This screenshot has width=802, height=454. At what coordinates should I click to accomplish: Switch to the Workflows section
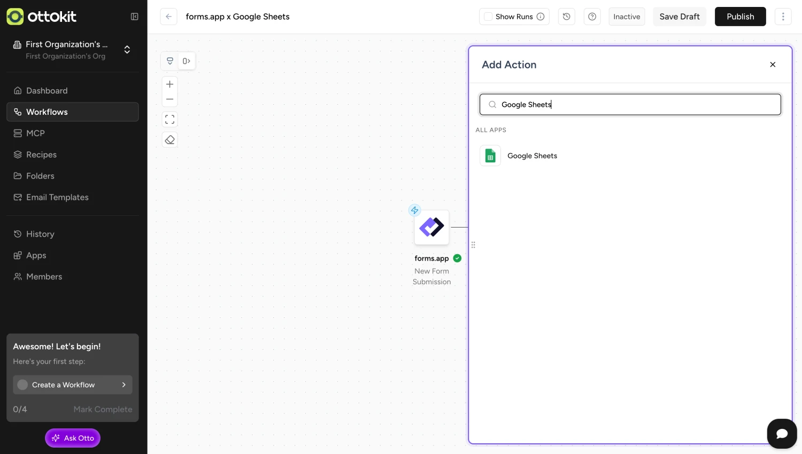[x=47, y=112]
